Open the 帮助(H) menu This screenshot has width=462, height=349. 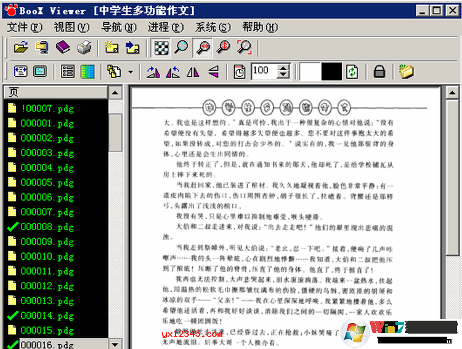[260, 27]
